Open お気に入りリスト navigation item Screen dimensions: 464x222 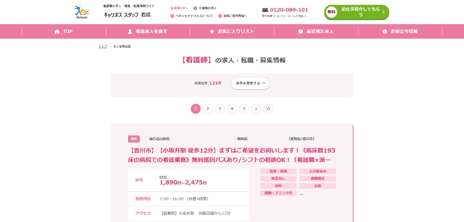[x=232, y=32]
